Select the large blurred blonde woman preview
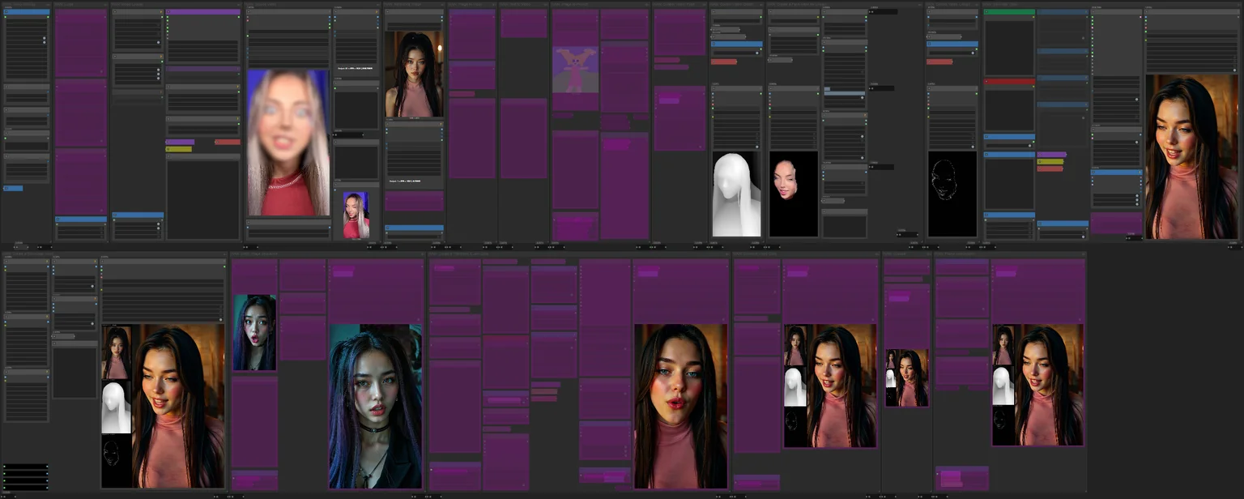The image size is (1244, 499). (288, 143)
